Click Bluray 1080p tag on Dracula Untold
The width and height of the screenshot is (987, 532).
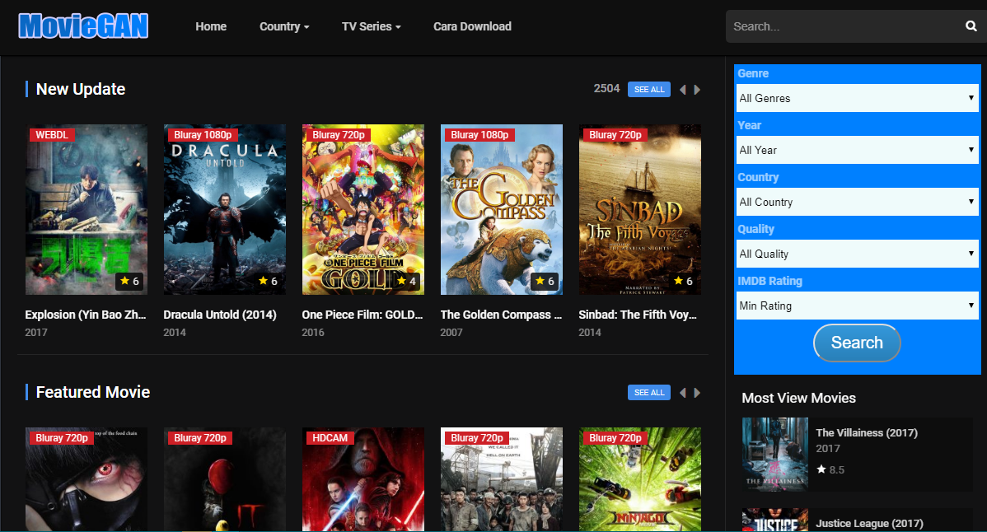pos(203,134)
